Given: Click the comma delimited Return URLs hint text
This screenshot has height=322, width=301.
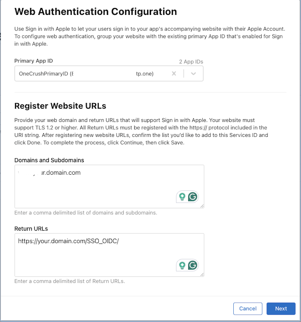Looking at the screenshot, I should point(70,281).
